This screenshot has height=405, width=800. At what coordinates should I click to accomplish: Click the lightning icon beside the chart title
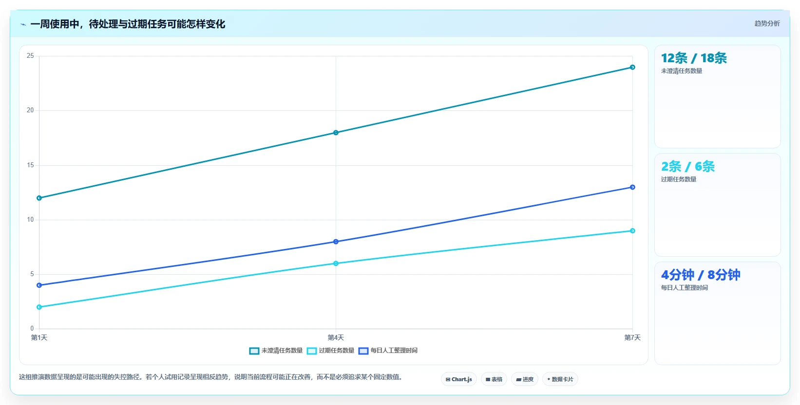click(x=23, y=24)
